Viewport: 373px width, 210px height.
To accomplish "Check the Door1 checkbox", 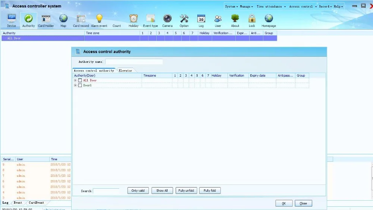I will click(x=80, y=85).
